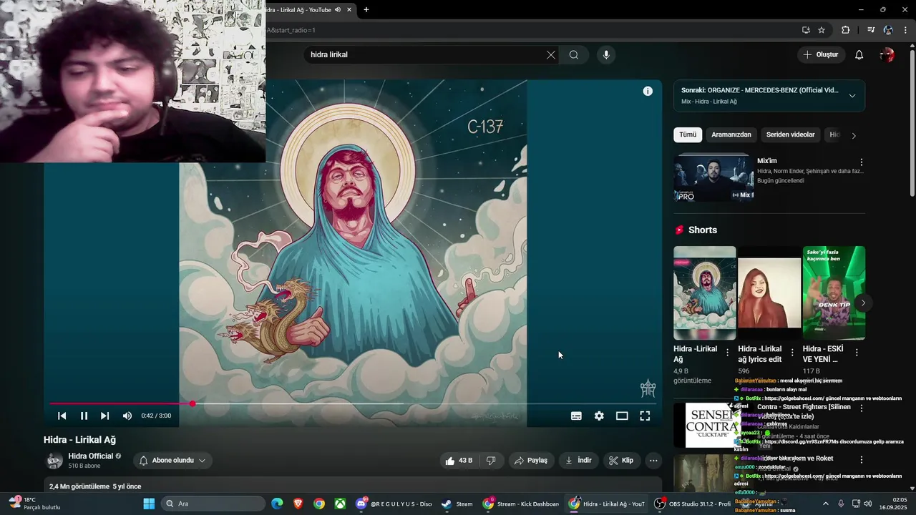Skip to next video in player
Viewport: 916px width, 515px height.
click(x=105, y=416)
